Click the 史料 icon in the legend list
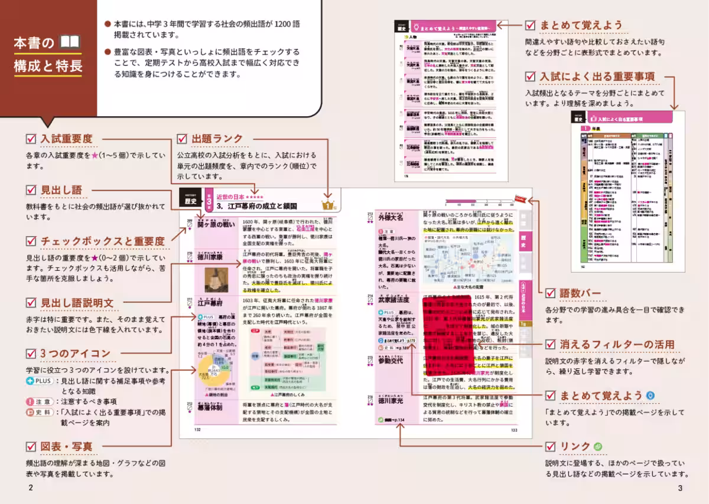709x504 pixels. (x=41, y=412)
